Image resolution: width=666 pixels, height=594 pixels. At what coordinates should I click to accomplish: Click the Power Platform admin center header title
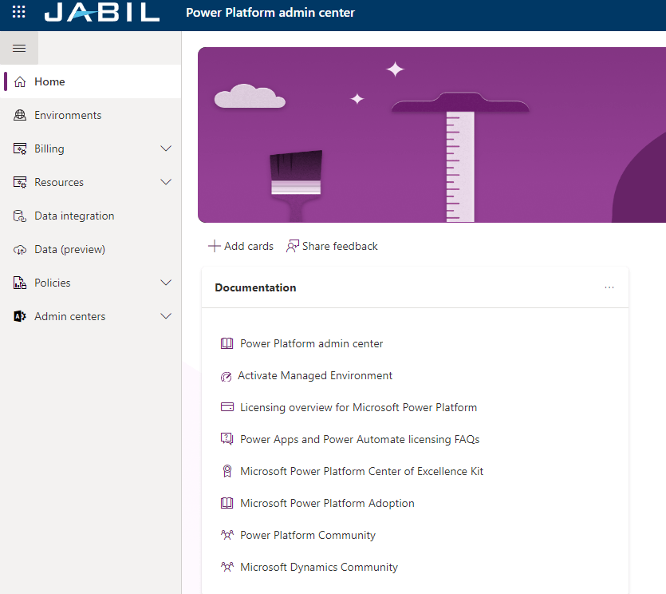click(270, 12)
